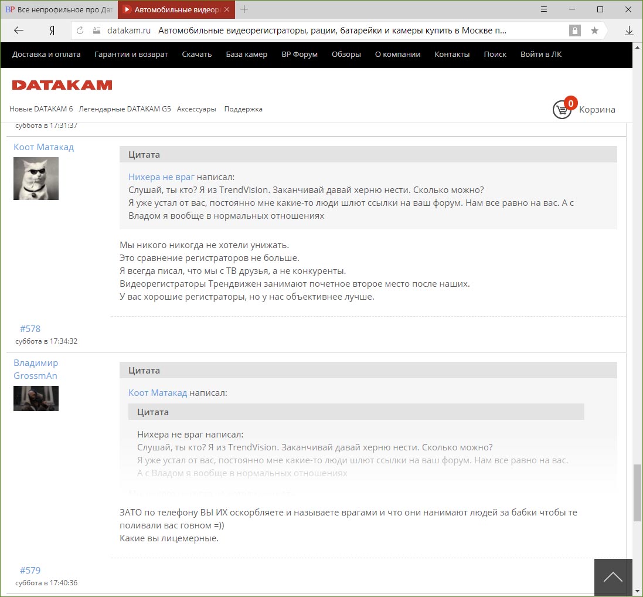
Task: Open the 'ВР Форум' menu item
Action: click(300, 55)
